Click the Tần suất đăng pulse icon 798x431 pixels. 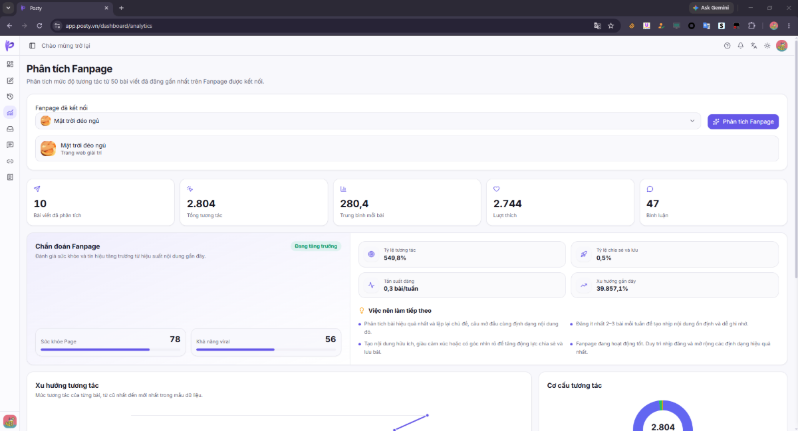(371, 285)
